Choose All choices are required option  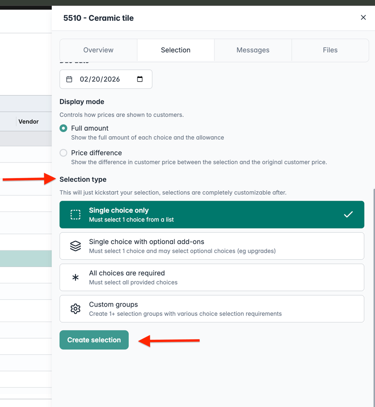(x=212, y=277)
